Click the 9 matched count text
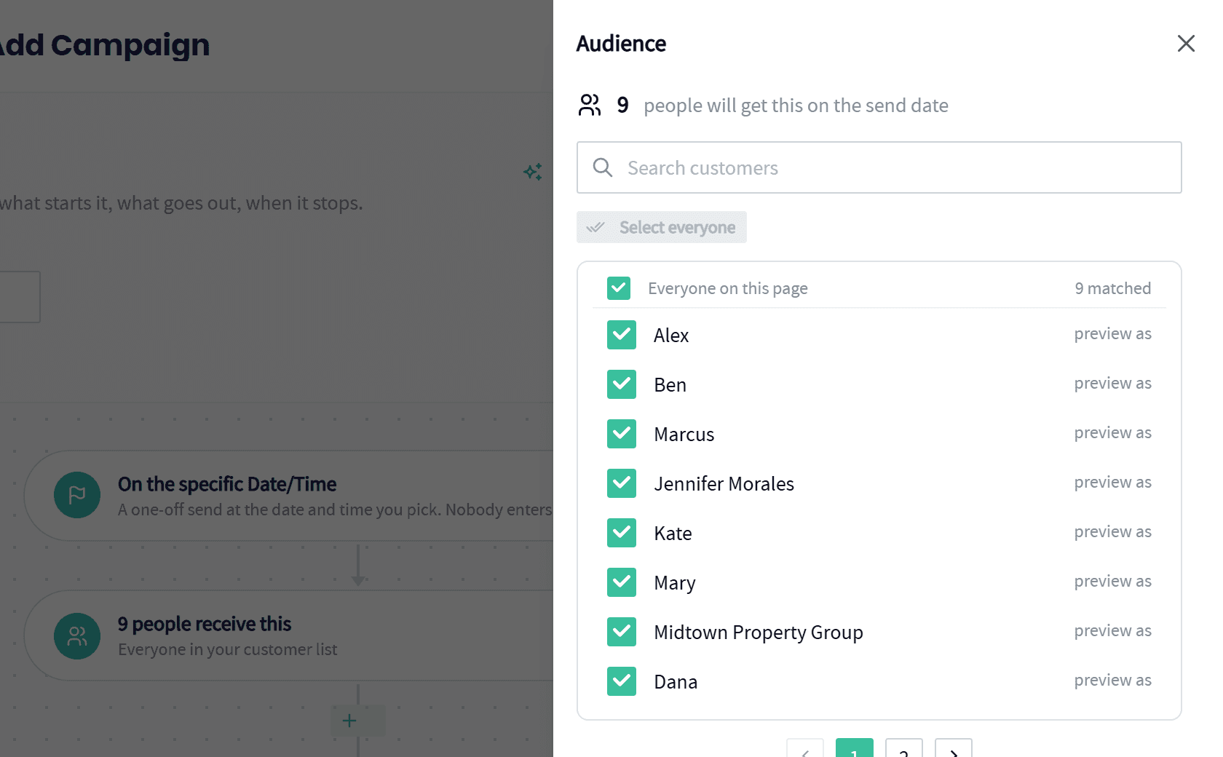 point(1112,288)
